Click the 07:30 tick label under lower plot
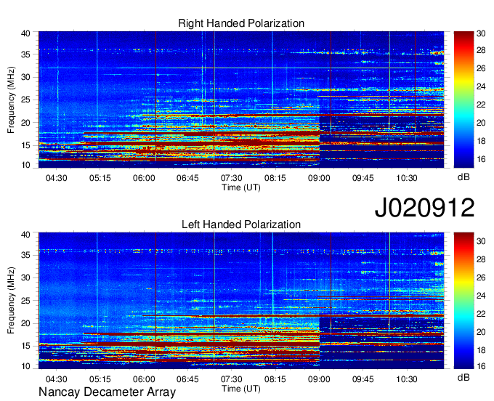 232,379
